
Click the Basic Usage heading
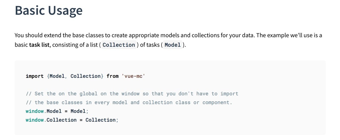49,11
